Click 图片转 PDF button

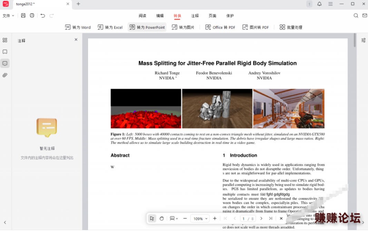256,27
